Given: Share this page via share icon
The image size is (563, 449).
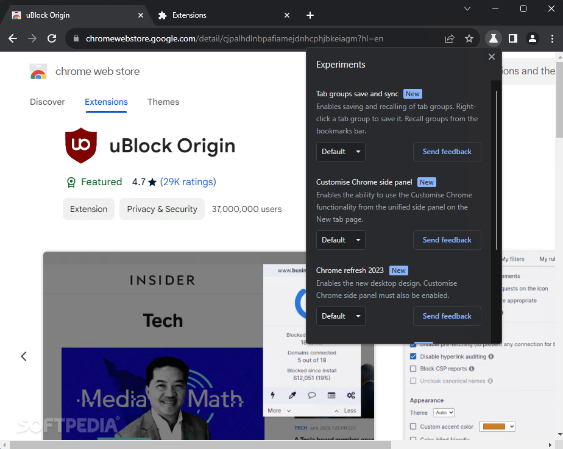Looking at the screenshot, I should (450, 38).
